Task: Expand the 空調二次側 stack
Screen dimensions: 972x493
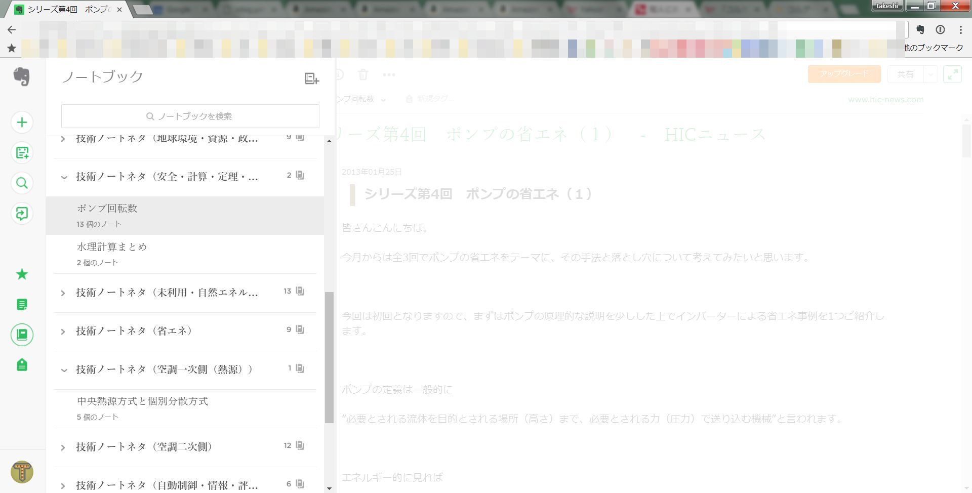Action: pos(63,447)
